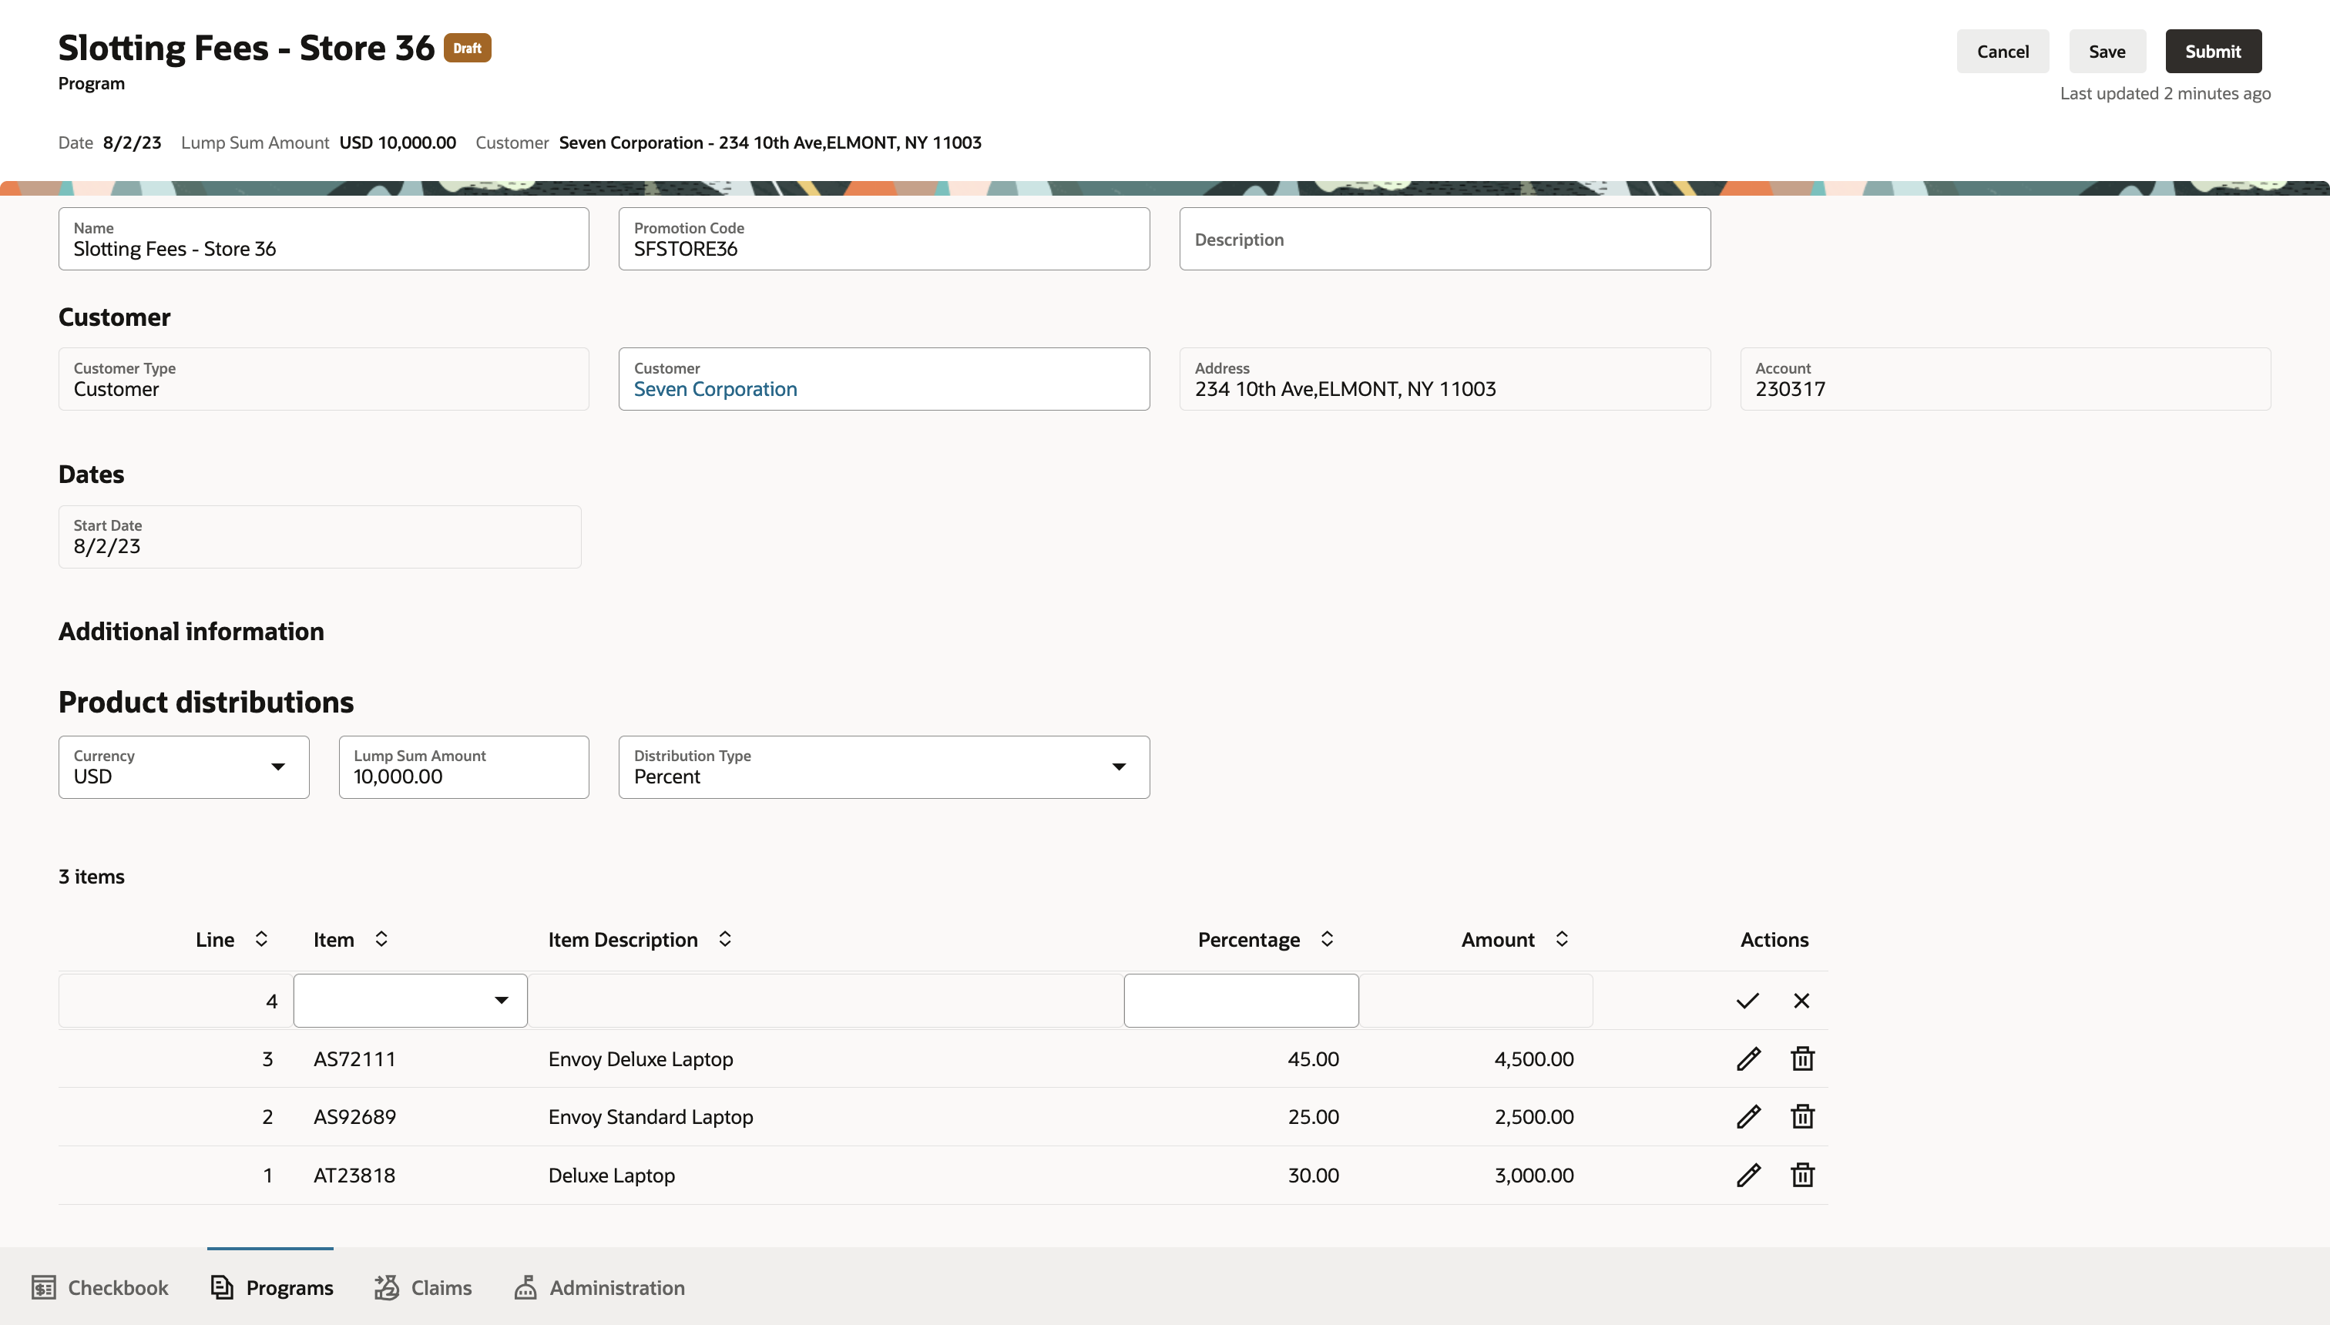Select the 25.00 percentage cell
Viewport: 2330px width, 1325px height.
(1312, 1116)
